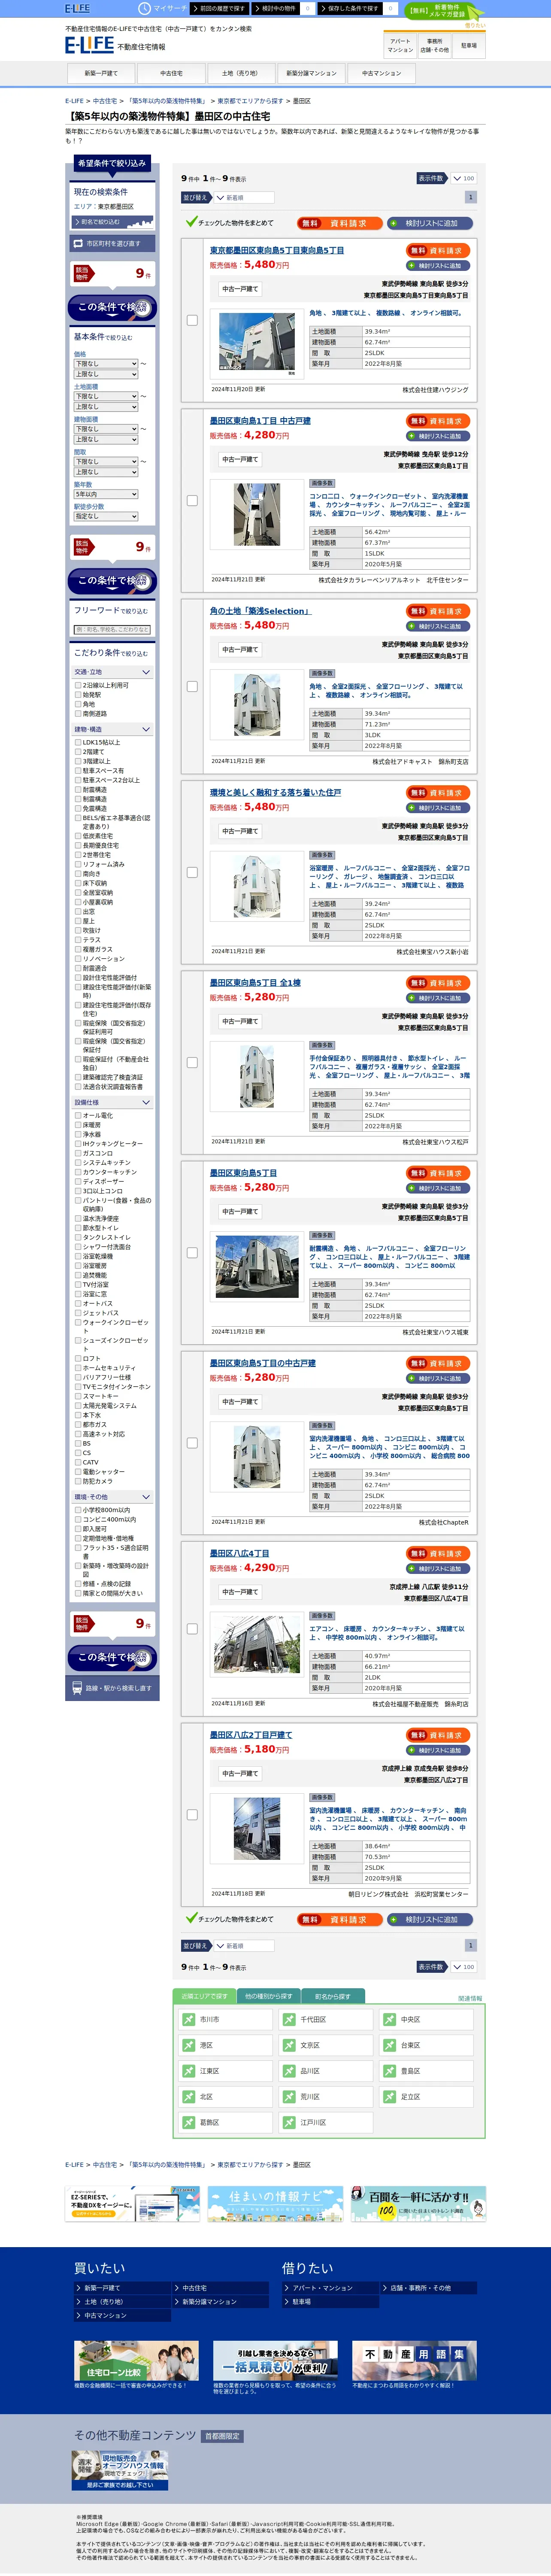The height and width of the screenshot is (2576, 551).
Task: Click pin icon next to 市川市
Action: point(188,2019)
